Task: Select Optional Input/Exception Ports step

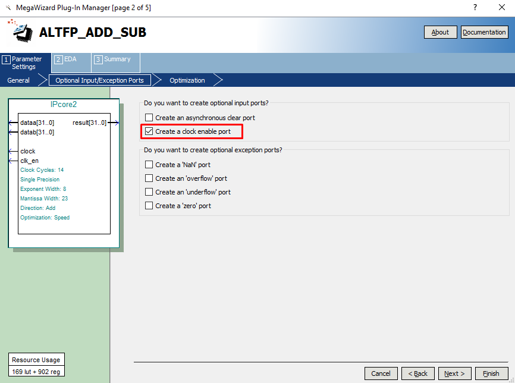Action: tap(99, 80)
